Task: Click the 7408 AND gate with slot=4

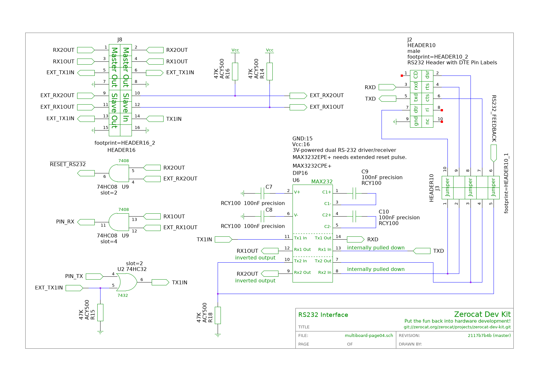Action: [119, 222]
